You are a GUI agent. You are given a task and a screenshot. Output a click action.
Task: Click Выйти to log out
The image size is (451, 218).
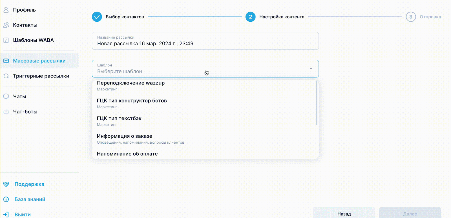[x=23, y=214]
